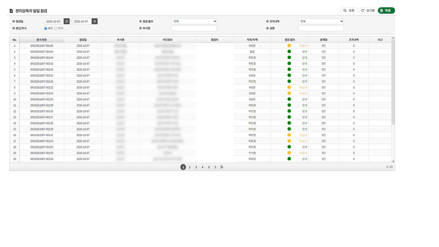Click 부서장 cell in row SM20261007-00130
Viewport: 439px width, 247px height.
[252, 153]
